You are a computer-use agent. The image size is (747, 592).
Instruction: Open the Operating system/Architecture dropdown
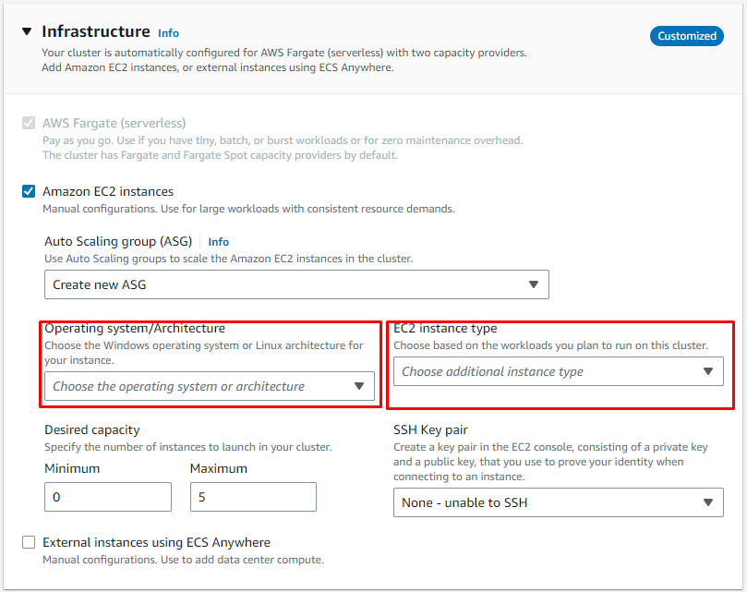tap(210, 386)
